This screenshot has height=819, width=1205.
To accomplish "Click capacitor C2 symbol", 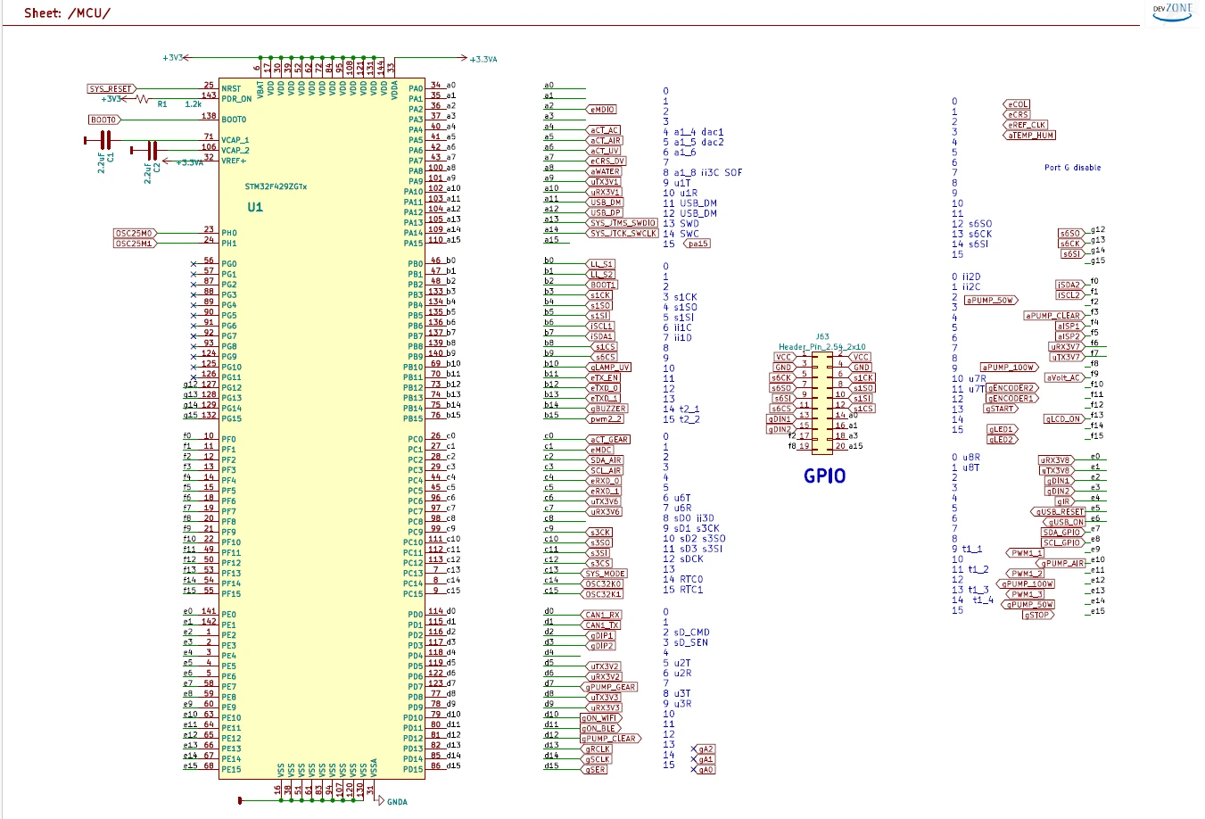I will pos(152,150).
